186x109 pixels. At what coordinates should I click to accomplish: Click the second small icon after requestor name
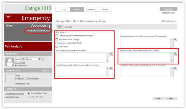42,59
